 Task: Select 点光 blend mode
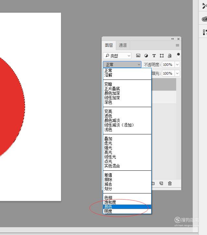click(x=127, y=161)
